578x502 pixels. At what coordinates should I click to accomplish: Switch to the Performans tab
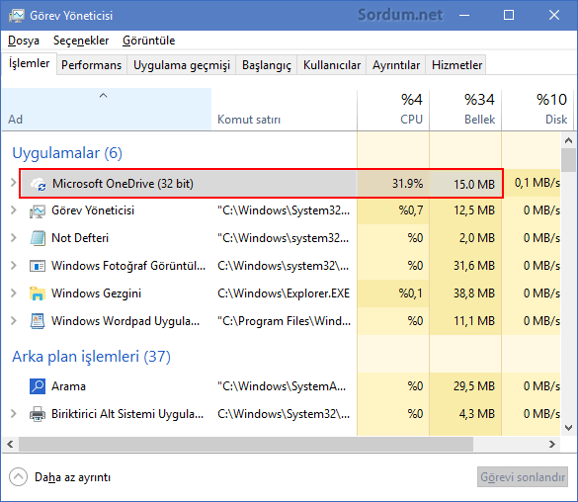[x=92, y=65]
